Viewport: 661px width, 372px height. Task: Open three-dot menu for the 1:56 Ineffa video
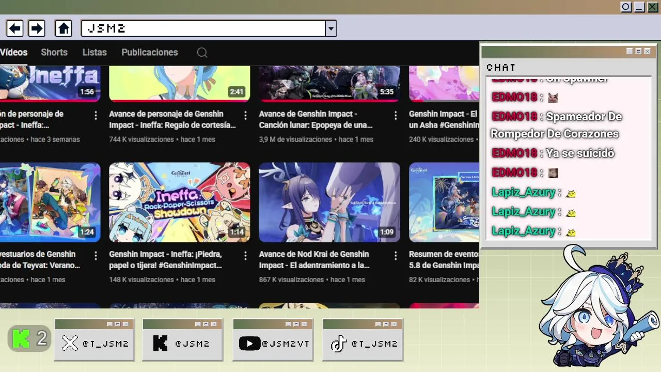click(96, 115)
